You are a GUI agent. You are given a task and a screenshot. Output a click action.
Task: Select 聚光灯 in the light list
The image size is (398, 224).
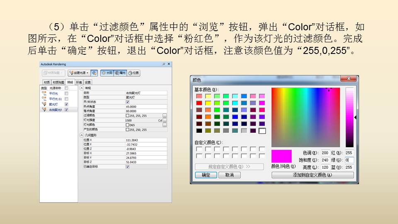point(53,104)
